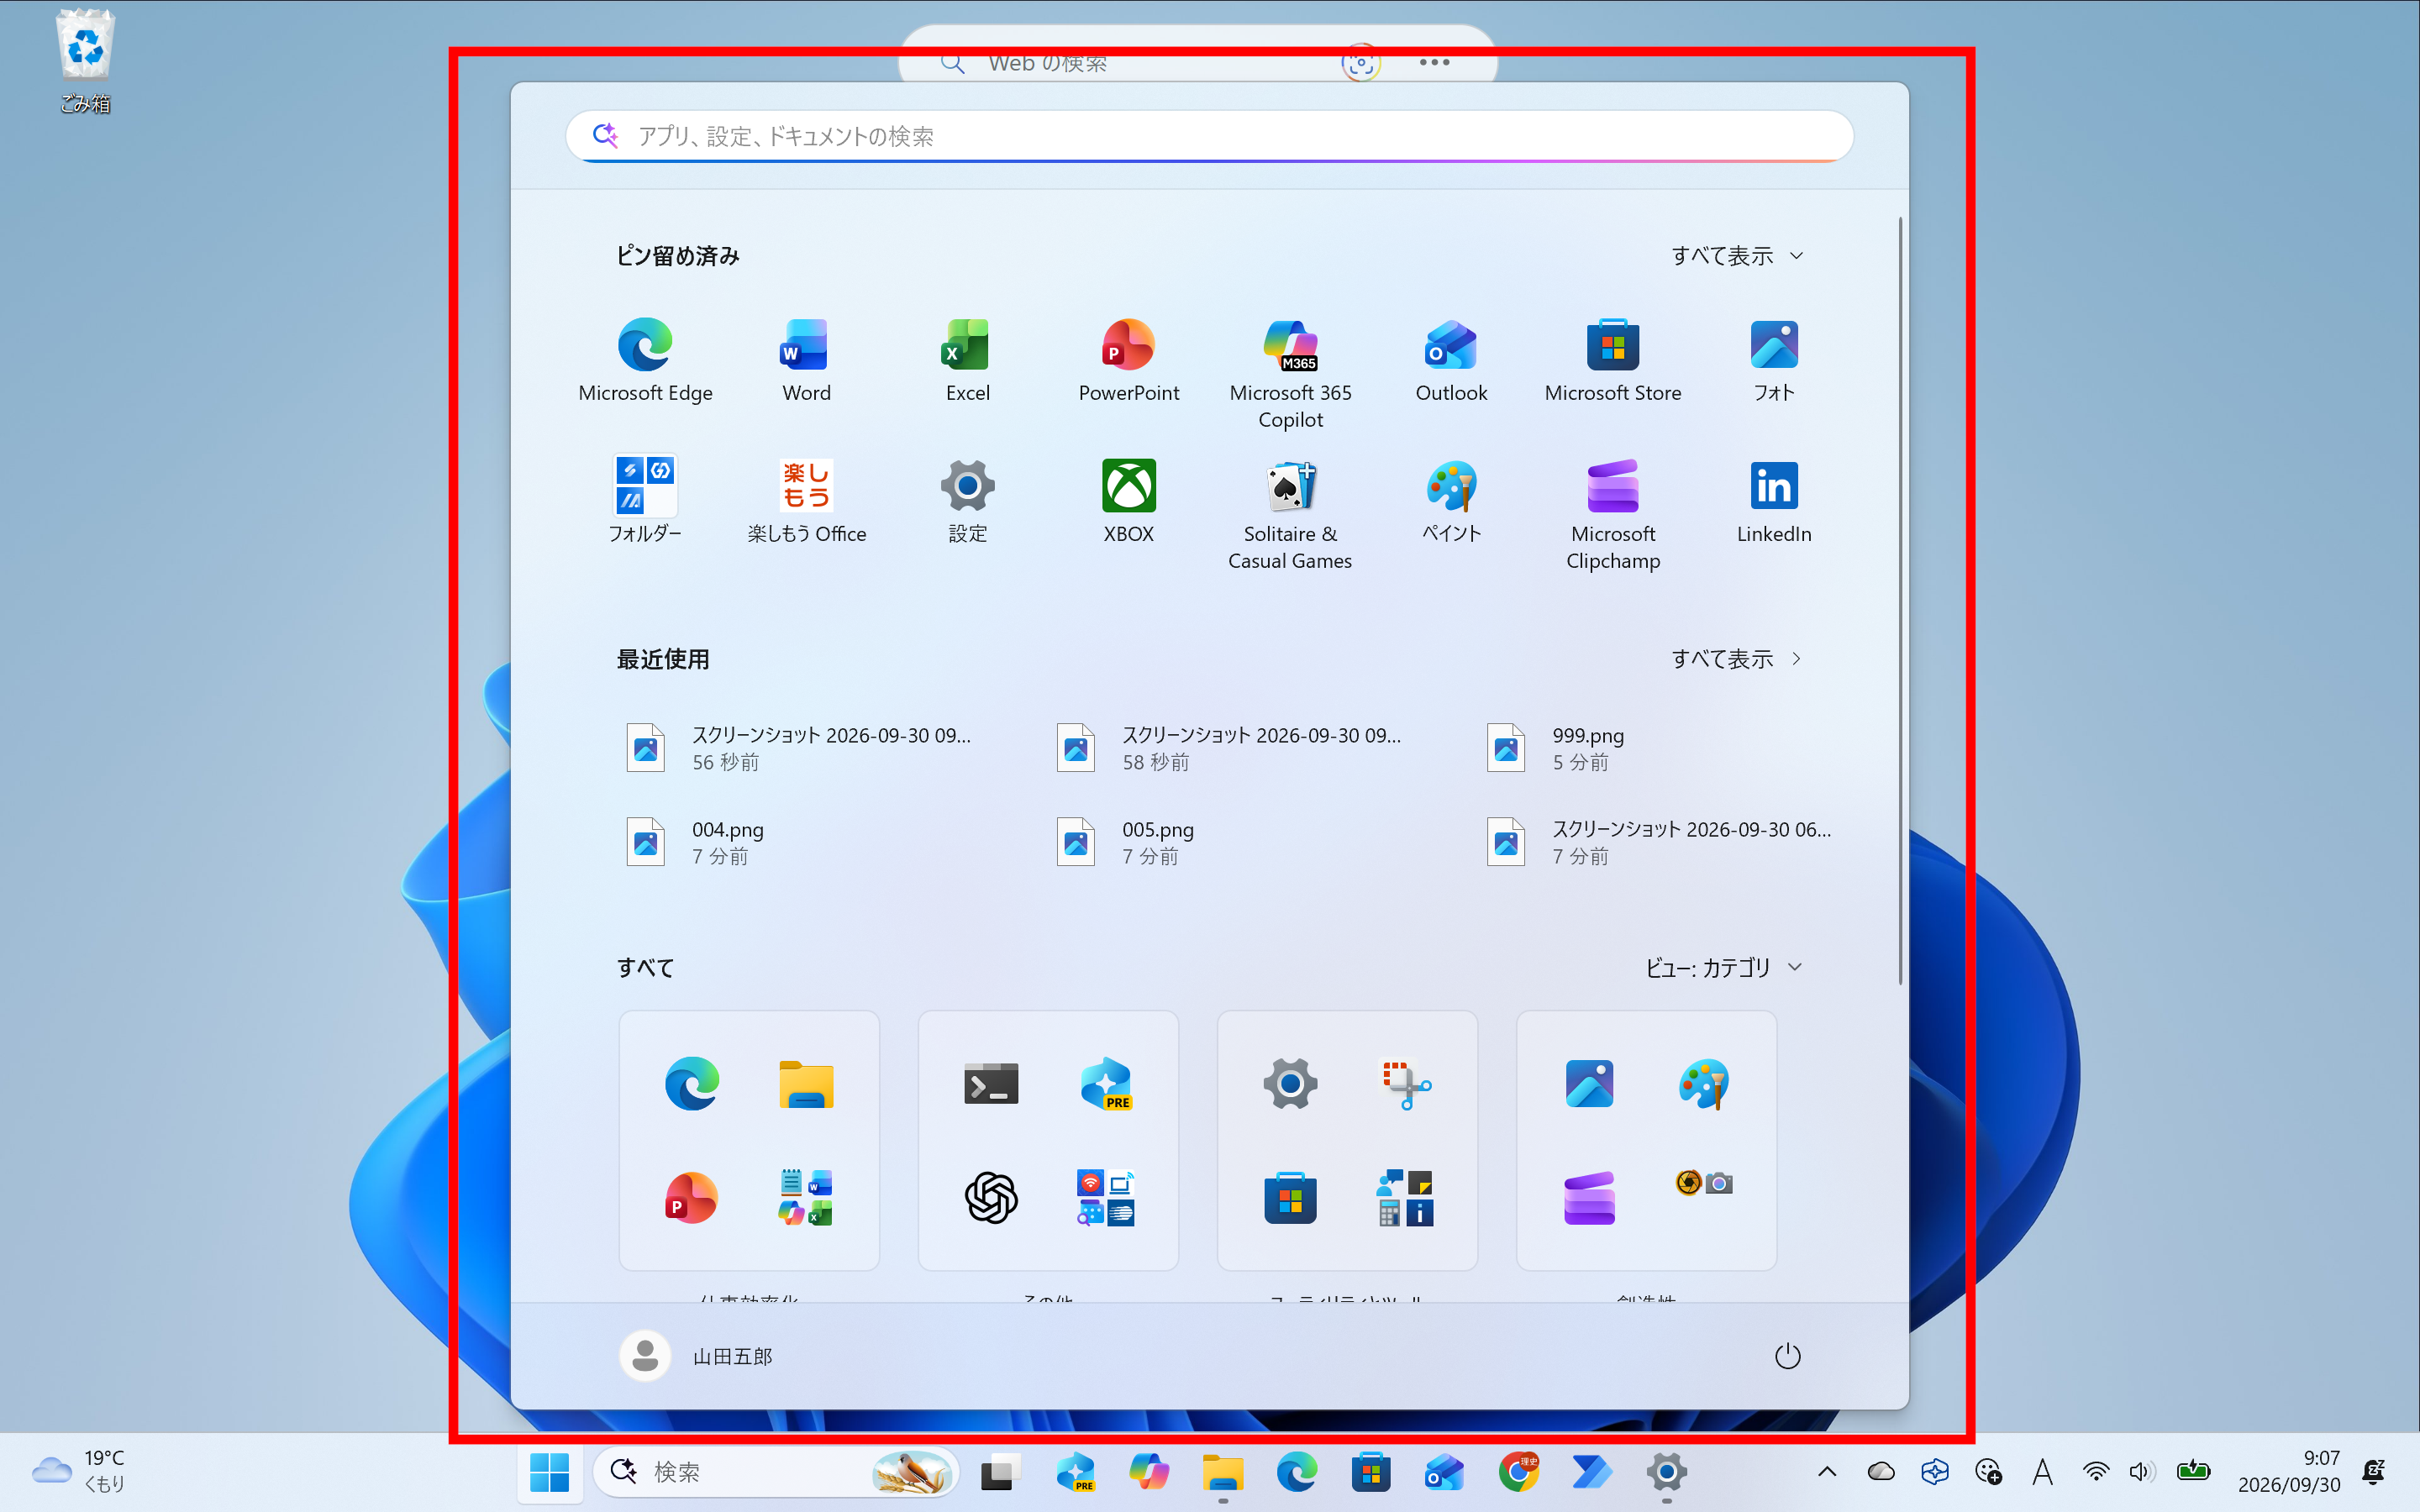2420x1512 pixels.
Task: Expand pinned apps with すべて表示
Action: [x=1738, y=256]
